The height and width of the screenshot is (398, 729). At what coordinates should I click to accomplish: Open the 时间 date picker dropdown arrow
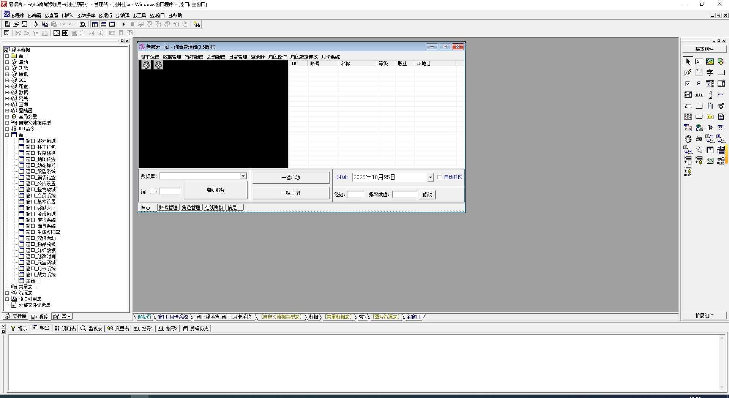tap(430, 177)
